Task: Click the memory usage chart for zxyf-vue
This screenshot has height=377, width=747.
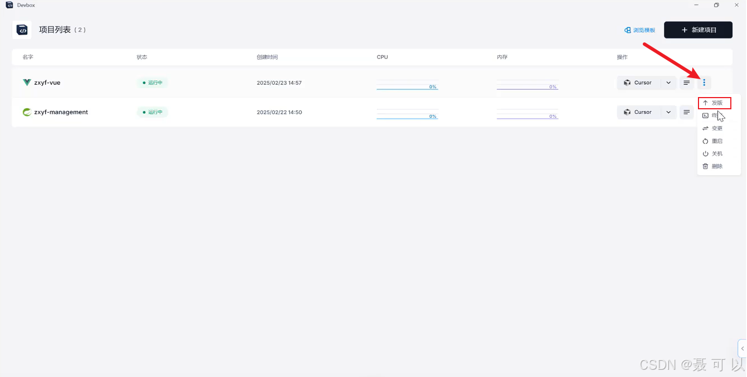Action: click(x=527, y=84)
